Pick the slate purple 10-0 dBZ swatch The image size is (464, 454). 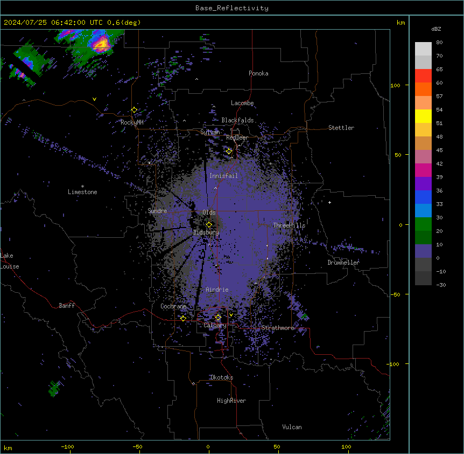pyautogui.click(x=423, y=251)
